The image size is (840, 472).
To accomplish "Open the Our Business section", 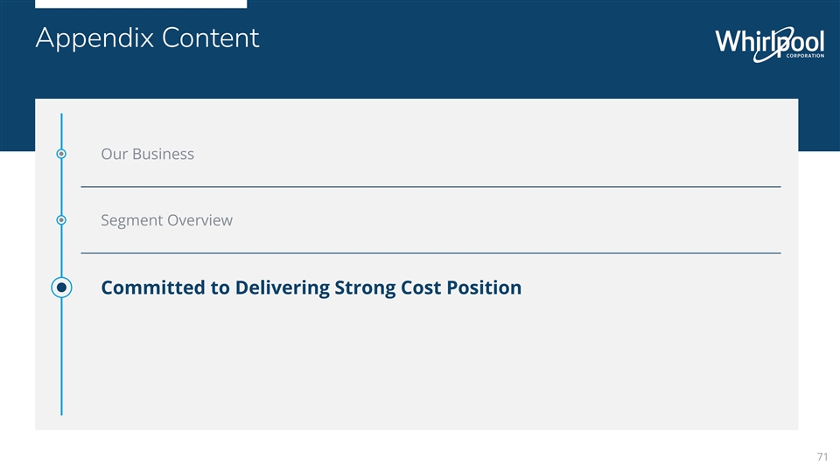I will tap(147, 154).
